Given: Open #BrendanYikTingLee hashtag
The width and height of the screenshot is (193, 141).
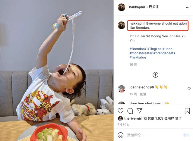Looking at the screenshot, I should point(145,49).
